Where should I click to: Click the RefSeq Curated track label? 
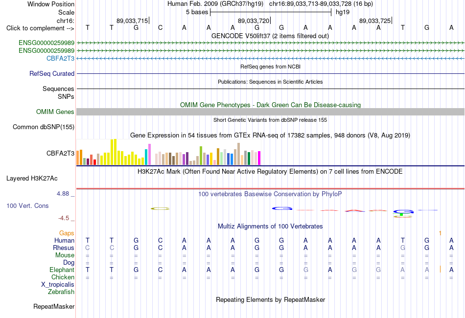(x=51, y=73)
